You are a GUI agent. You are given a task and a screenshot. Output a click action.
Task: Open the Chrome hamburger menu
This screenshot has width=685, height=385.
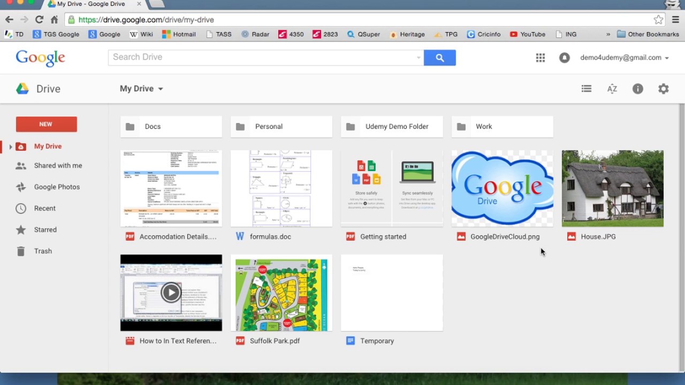[x=675, y=20]
